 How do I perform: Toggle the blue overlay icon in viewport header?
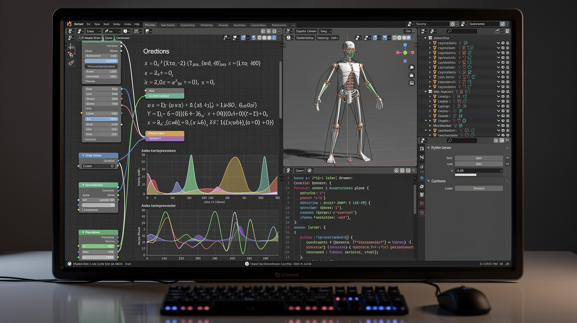(x=375, y=38)
